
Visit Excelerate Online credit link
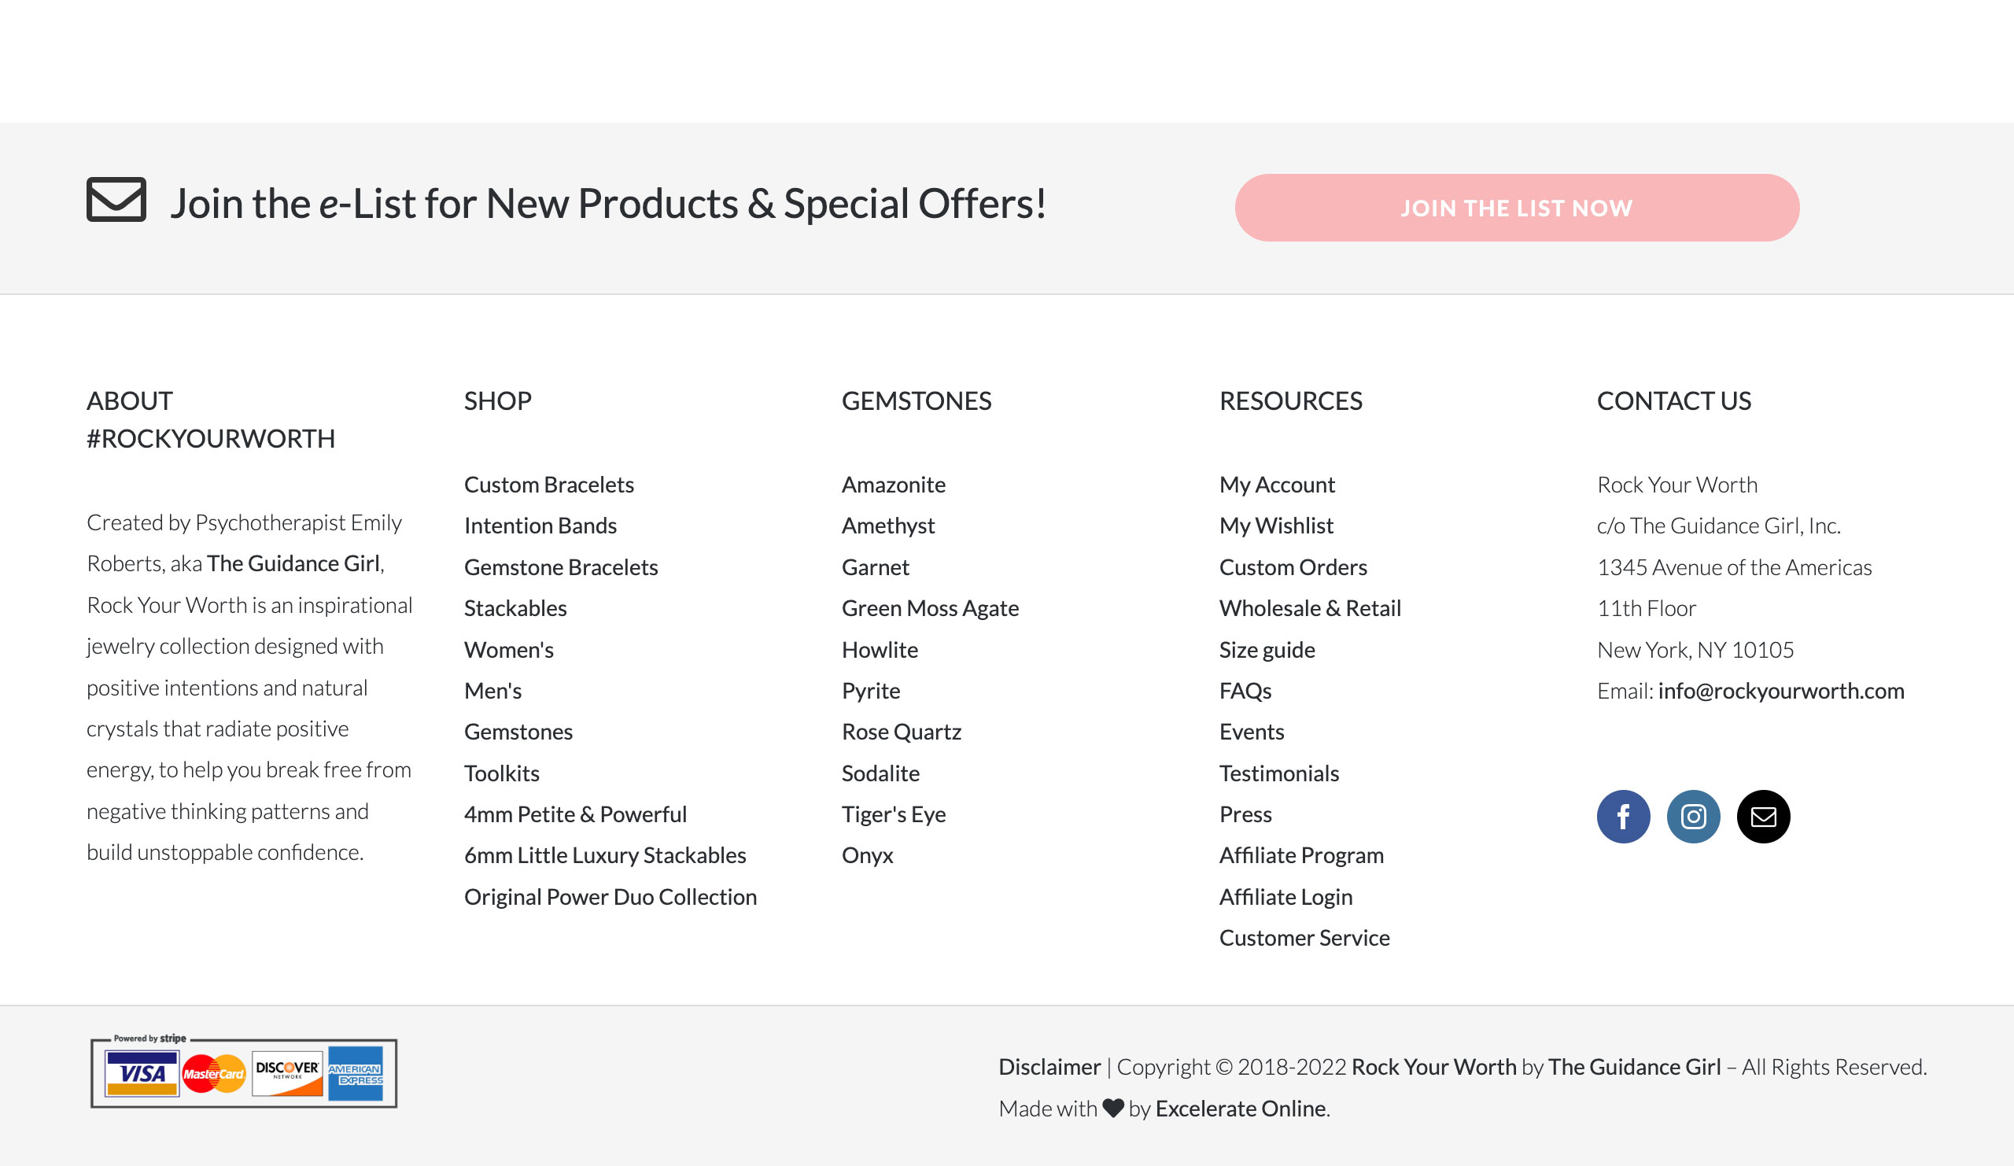[1241, 1108]
